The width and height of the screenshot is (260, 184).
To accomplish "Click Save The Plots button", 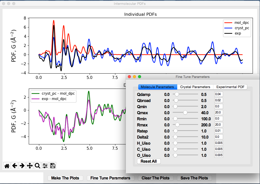I will pos(194,178).
